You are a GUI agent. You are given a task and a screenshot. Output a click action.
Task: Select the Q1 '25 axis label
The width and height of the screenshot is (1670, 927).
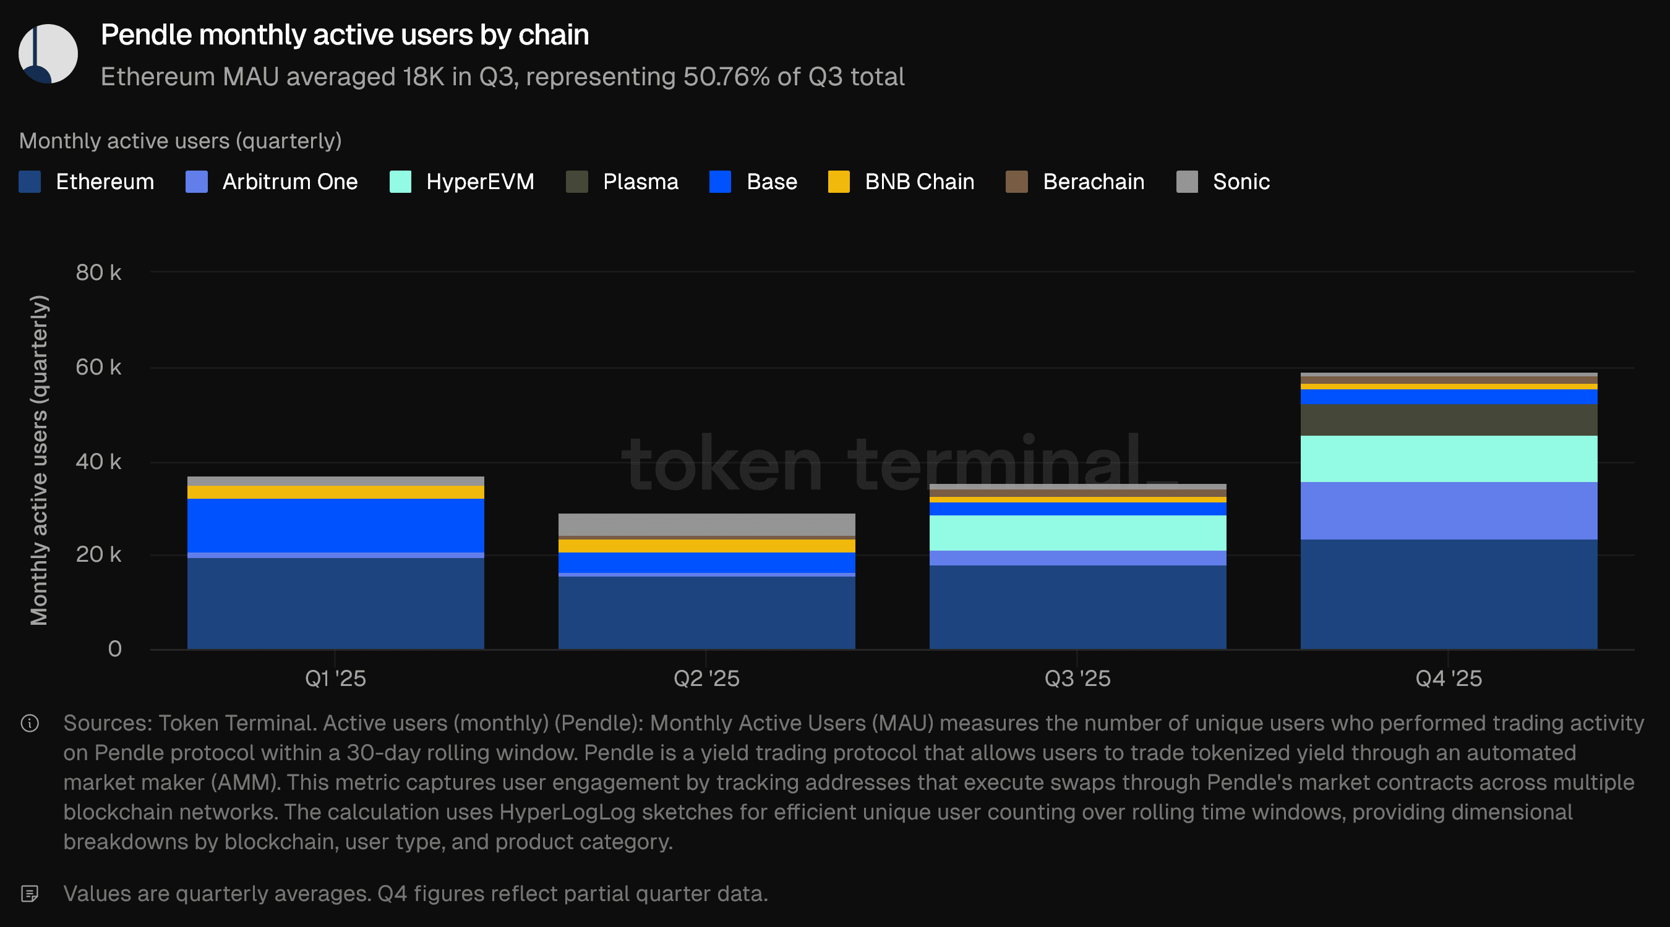pyautogui.click(x=335, y=678)
